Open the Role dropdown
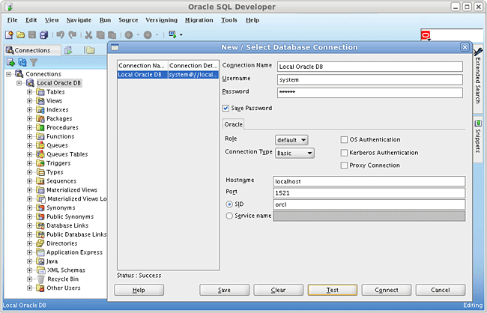487x313 pixels. point(291,140)
